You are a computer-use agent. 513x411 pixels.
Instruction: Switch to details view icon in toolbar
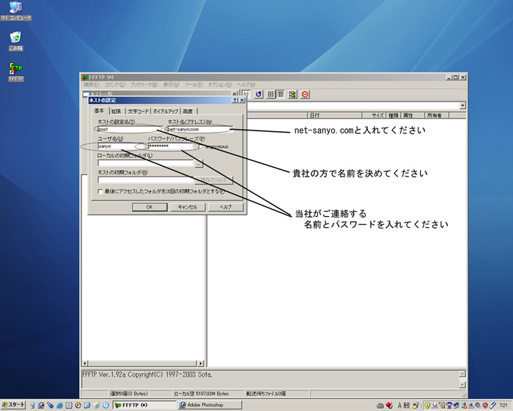coord(280,95)
